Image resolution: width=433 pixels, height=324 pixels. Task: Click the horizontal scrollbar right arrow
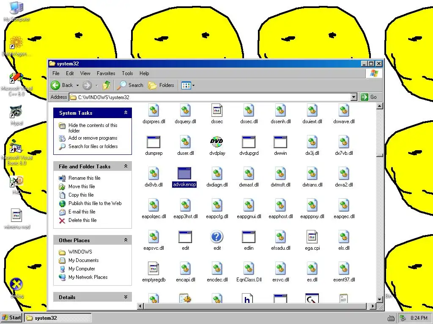pos(373,306)
